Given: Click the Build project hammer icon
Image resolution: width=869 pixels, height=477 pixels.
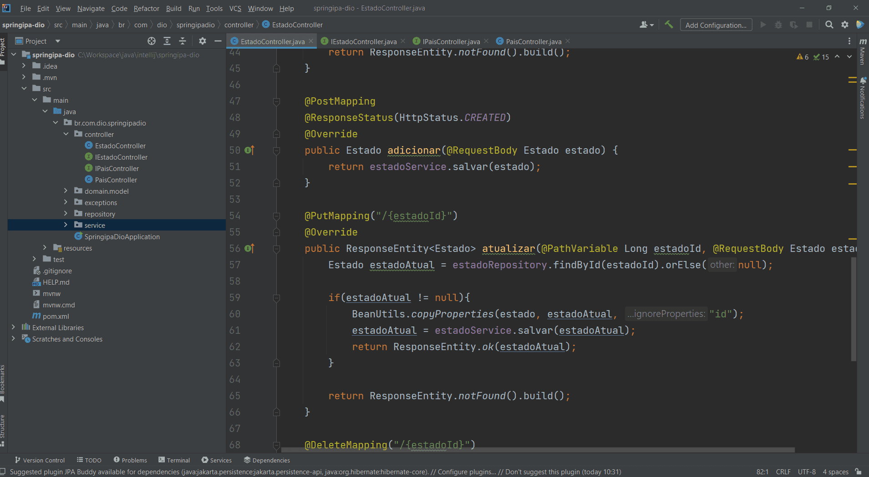Looking at the screenshot, I should (x=669, y=25).
